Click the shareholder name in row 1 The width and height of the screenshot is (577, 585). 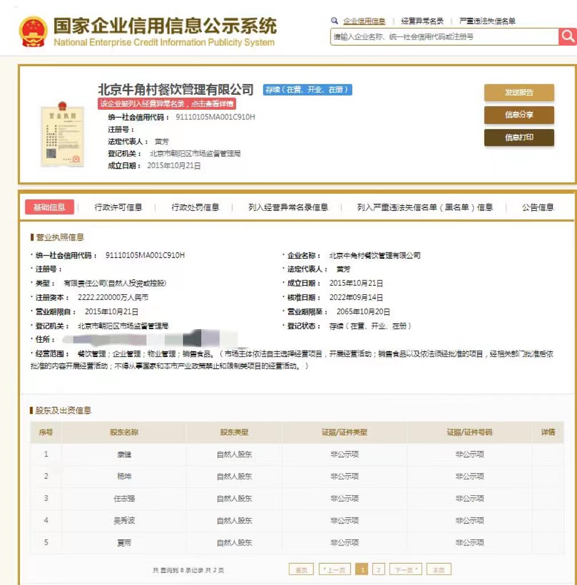[x=124, y=454]
